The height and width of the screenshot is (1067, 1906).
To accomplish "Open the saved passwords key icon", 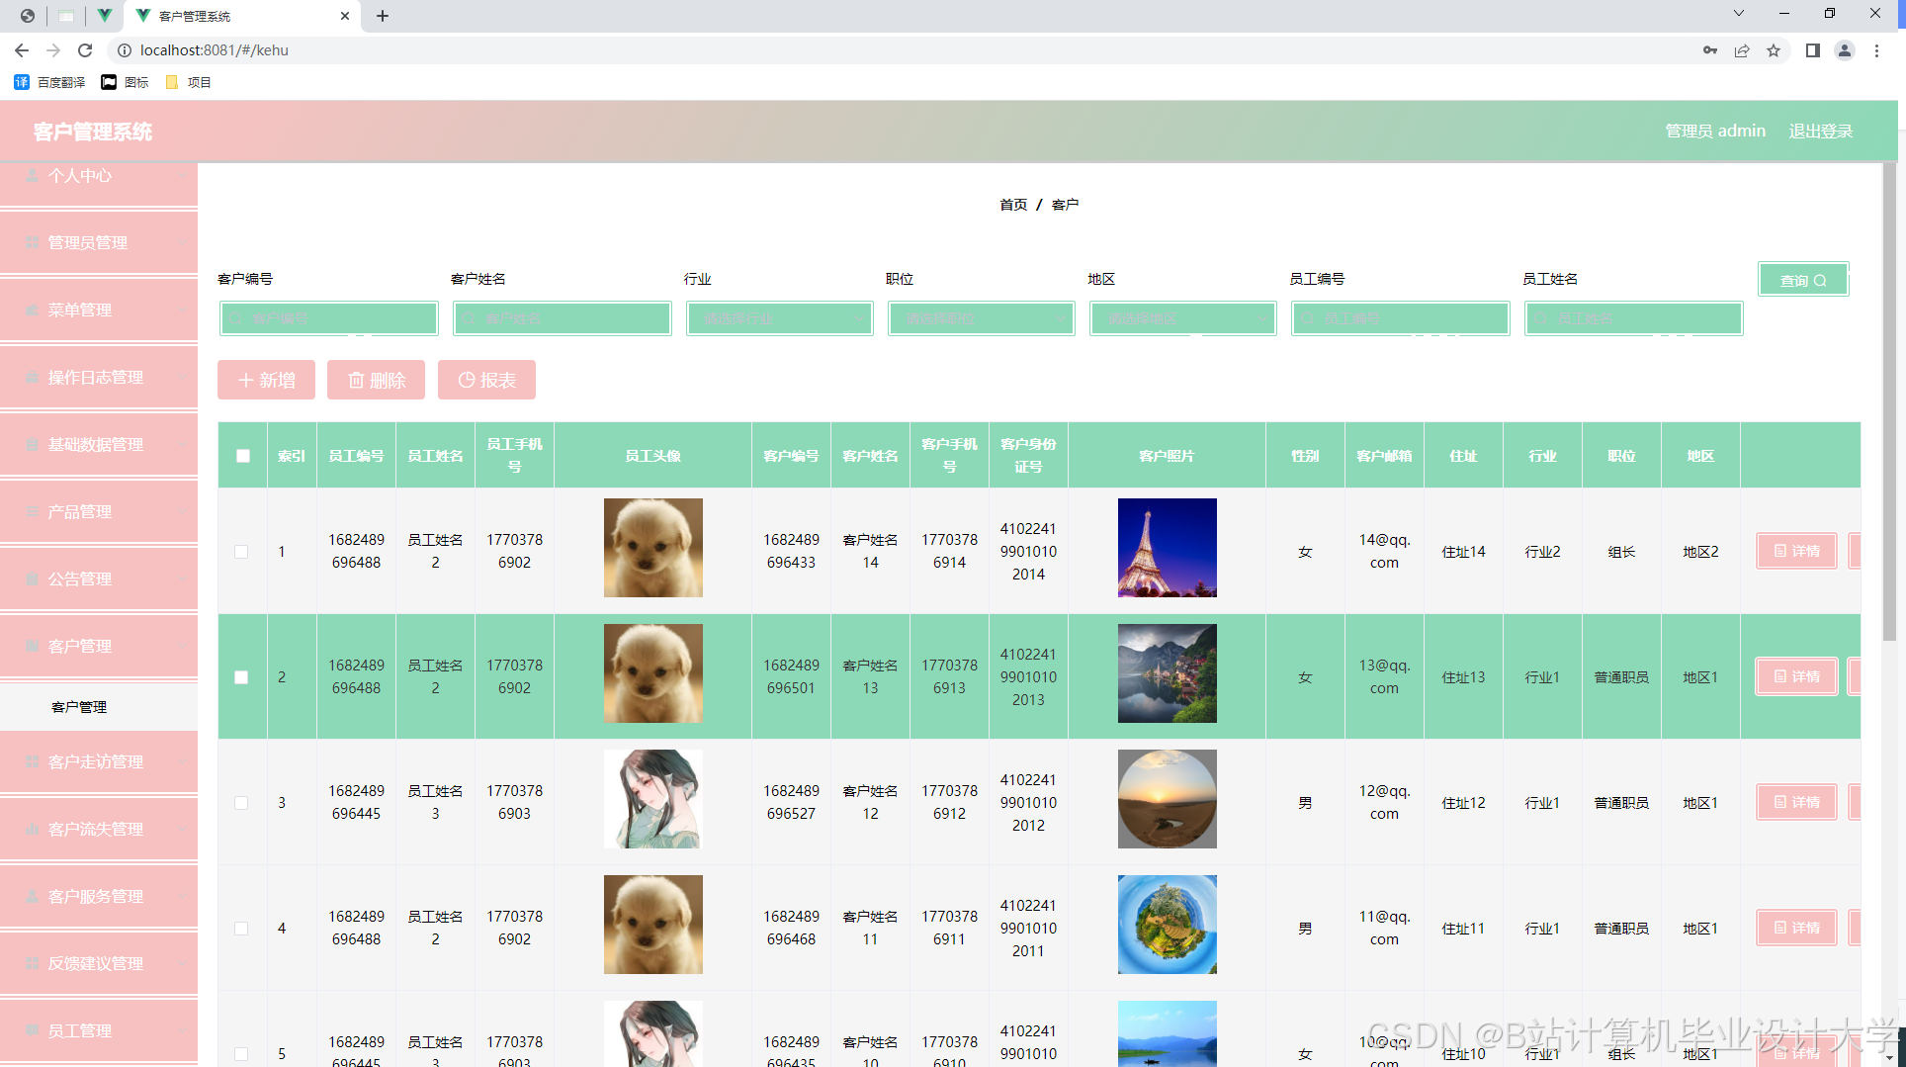I will (x=1710, y=50).
